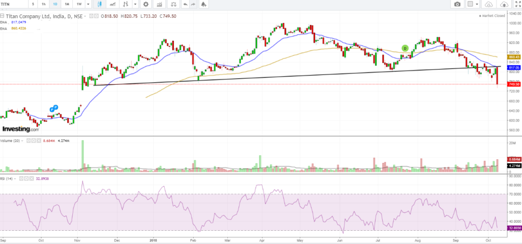
Task: Click the bar chart type icon
Action: click(x=125, y=4)
